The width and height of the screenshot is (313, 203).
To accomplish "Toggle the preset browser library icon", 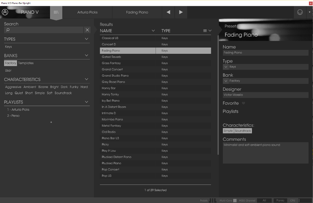I will click(x=56, y=12).
